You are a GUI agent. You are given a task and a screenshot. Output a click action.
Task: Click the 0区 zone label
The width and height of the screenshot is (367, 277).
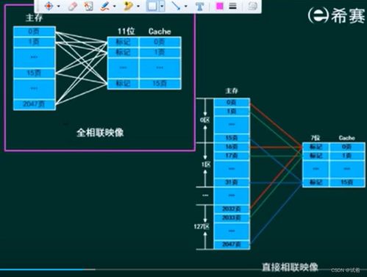(x=205, y=120)
